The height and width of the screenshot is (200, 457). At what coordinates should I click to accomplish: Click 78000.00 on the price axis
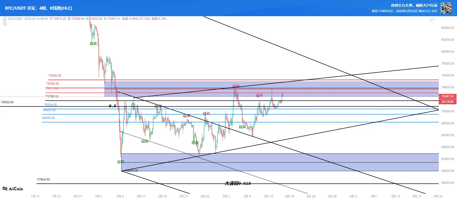pos(448,64)
